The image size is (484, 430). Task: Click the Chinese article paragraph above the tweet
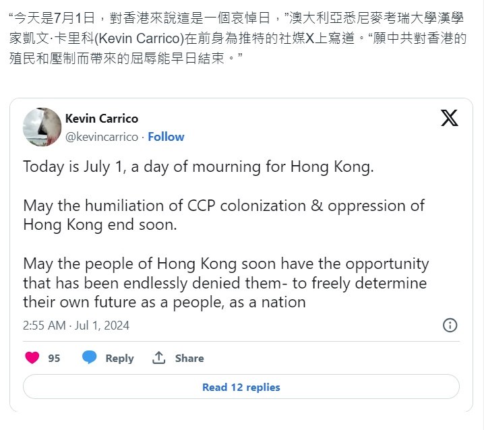pos(238,38)
